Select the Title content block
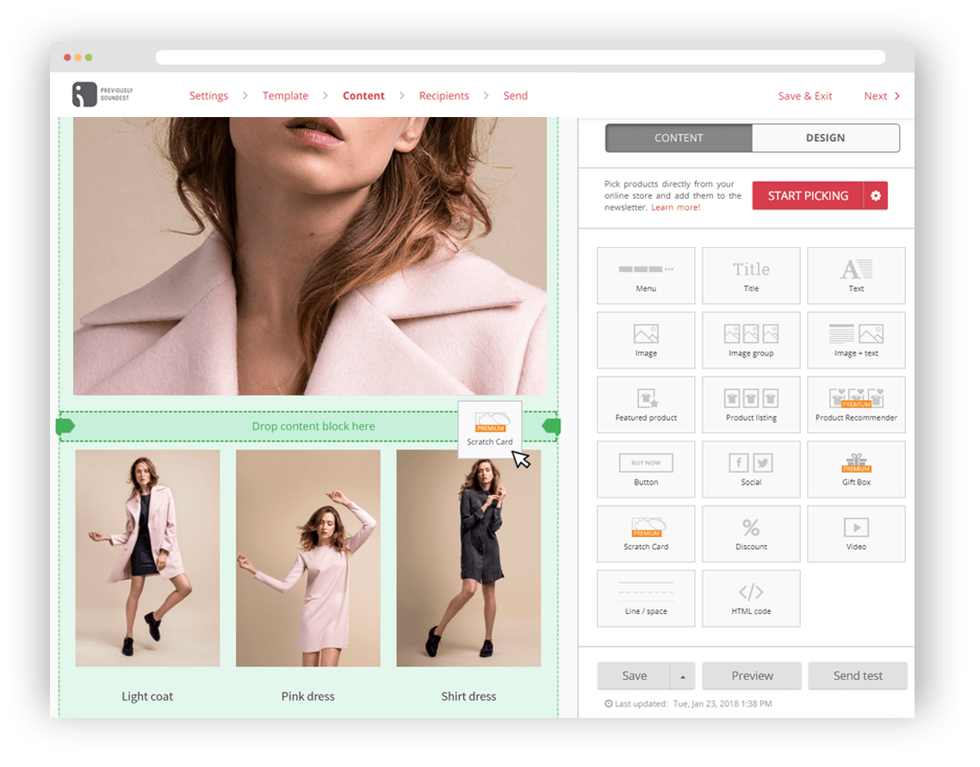Image resolution: width=980 pixels, height=767 pixels. (751, 275)
